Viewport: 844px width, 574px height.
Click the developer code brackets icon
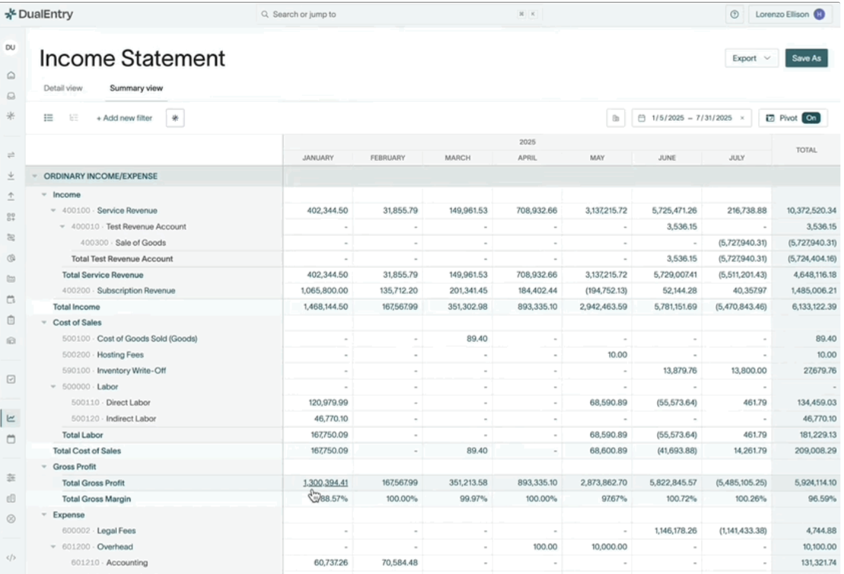[x=11, y=557]
